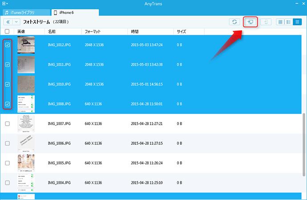Check the IMG_1005.JPG checkbox
This screenshot has width=307, height=200.
(x=7, y=163)
